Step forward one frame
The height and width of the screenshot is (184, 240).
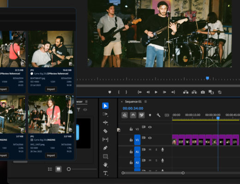pos(164,92)
